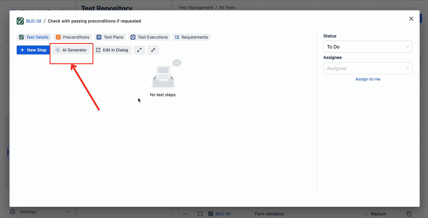The width and height of the screenshot is (428, 218).
Task: Switch to the Test Executions tab
Action: (x=149, y=37)
